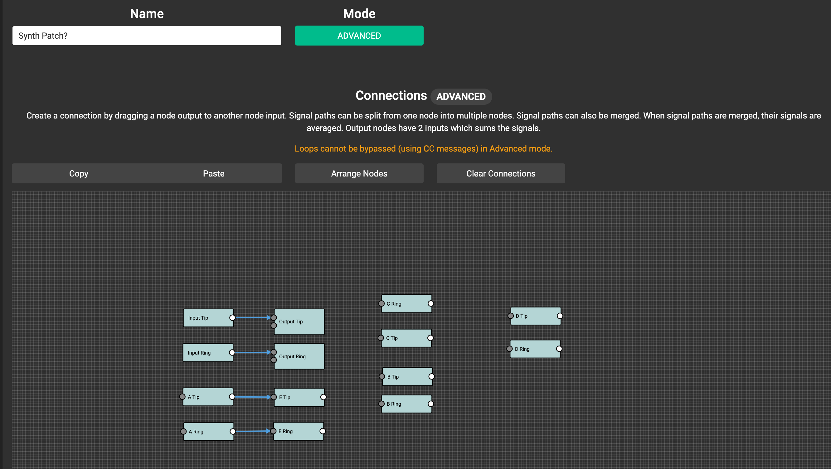Click the D Ring output port

coord(559,349)
